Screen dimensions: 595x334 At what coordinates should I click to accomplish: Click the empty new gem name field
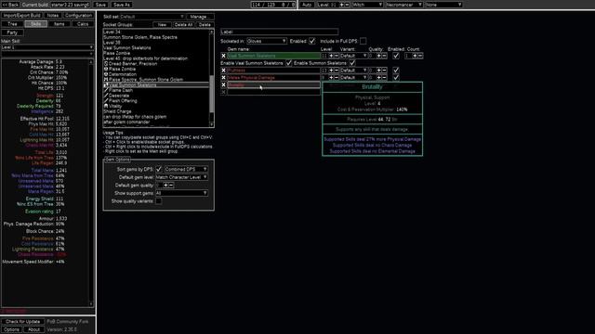(273, 92)
